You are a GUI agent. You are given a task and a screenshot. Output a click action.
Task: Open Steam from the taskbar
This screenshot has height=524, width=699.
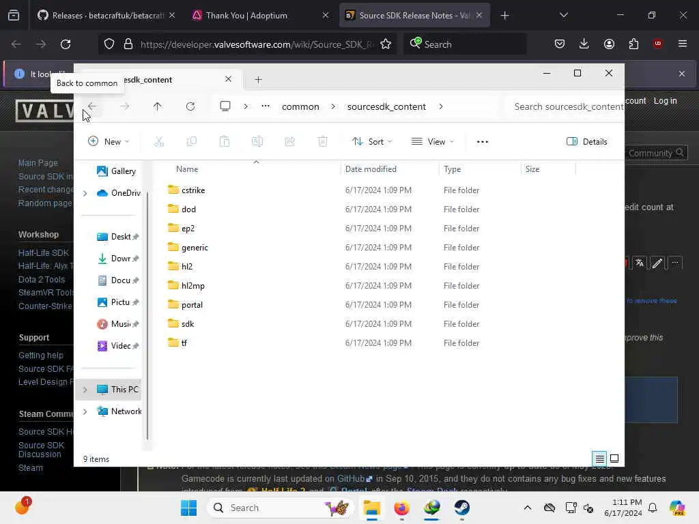(462, 508)
